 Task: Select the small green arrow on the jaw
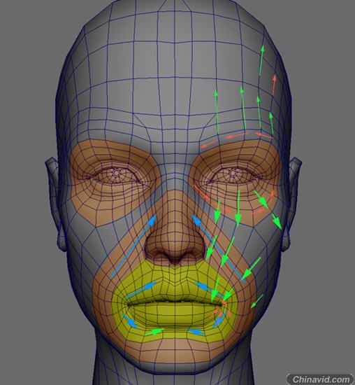pos(256,301)
